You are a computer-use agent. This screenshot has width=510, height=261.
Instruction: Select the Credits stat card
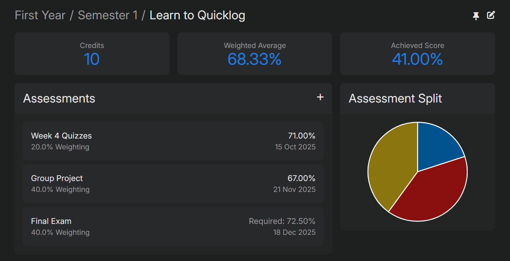tap(92, 53)
